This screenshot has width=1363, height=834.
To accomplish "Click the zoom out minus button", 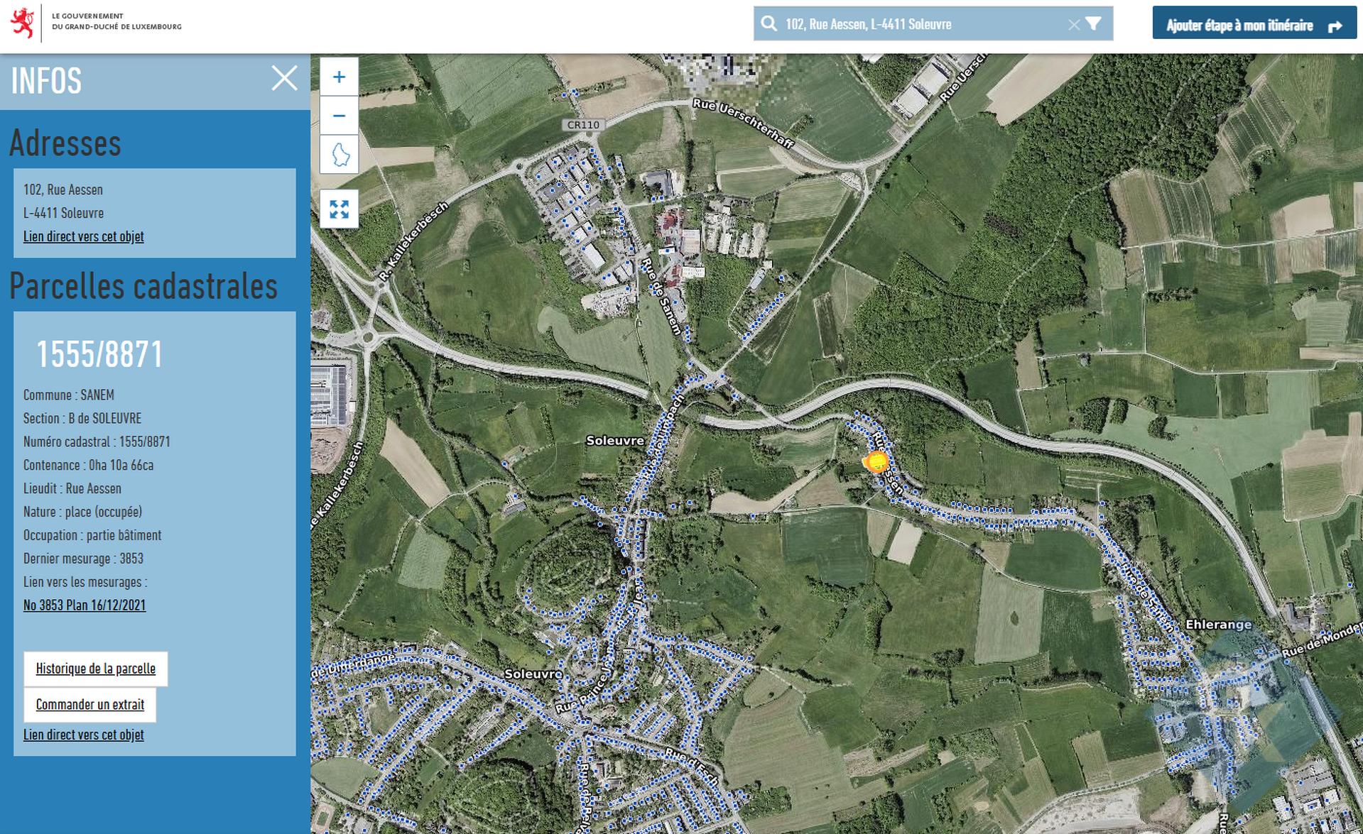I will coord(339,116).
